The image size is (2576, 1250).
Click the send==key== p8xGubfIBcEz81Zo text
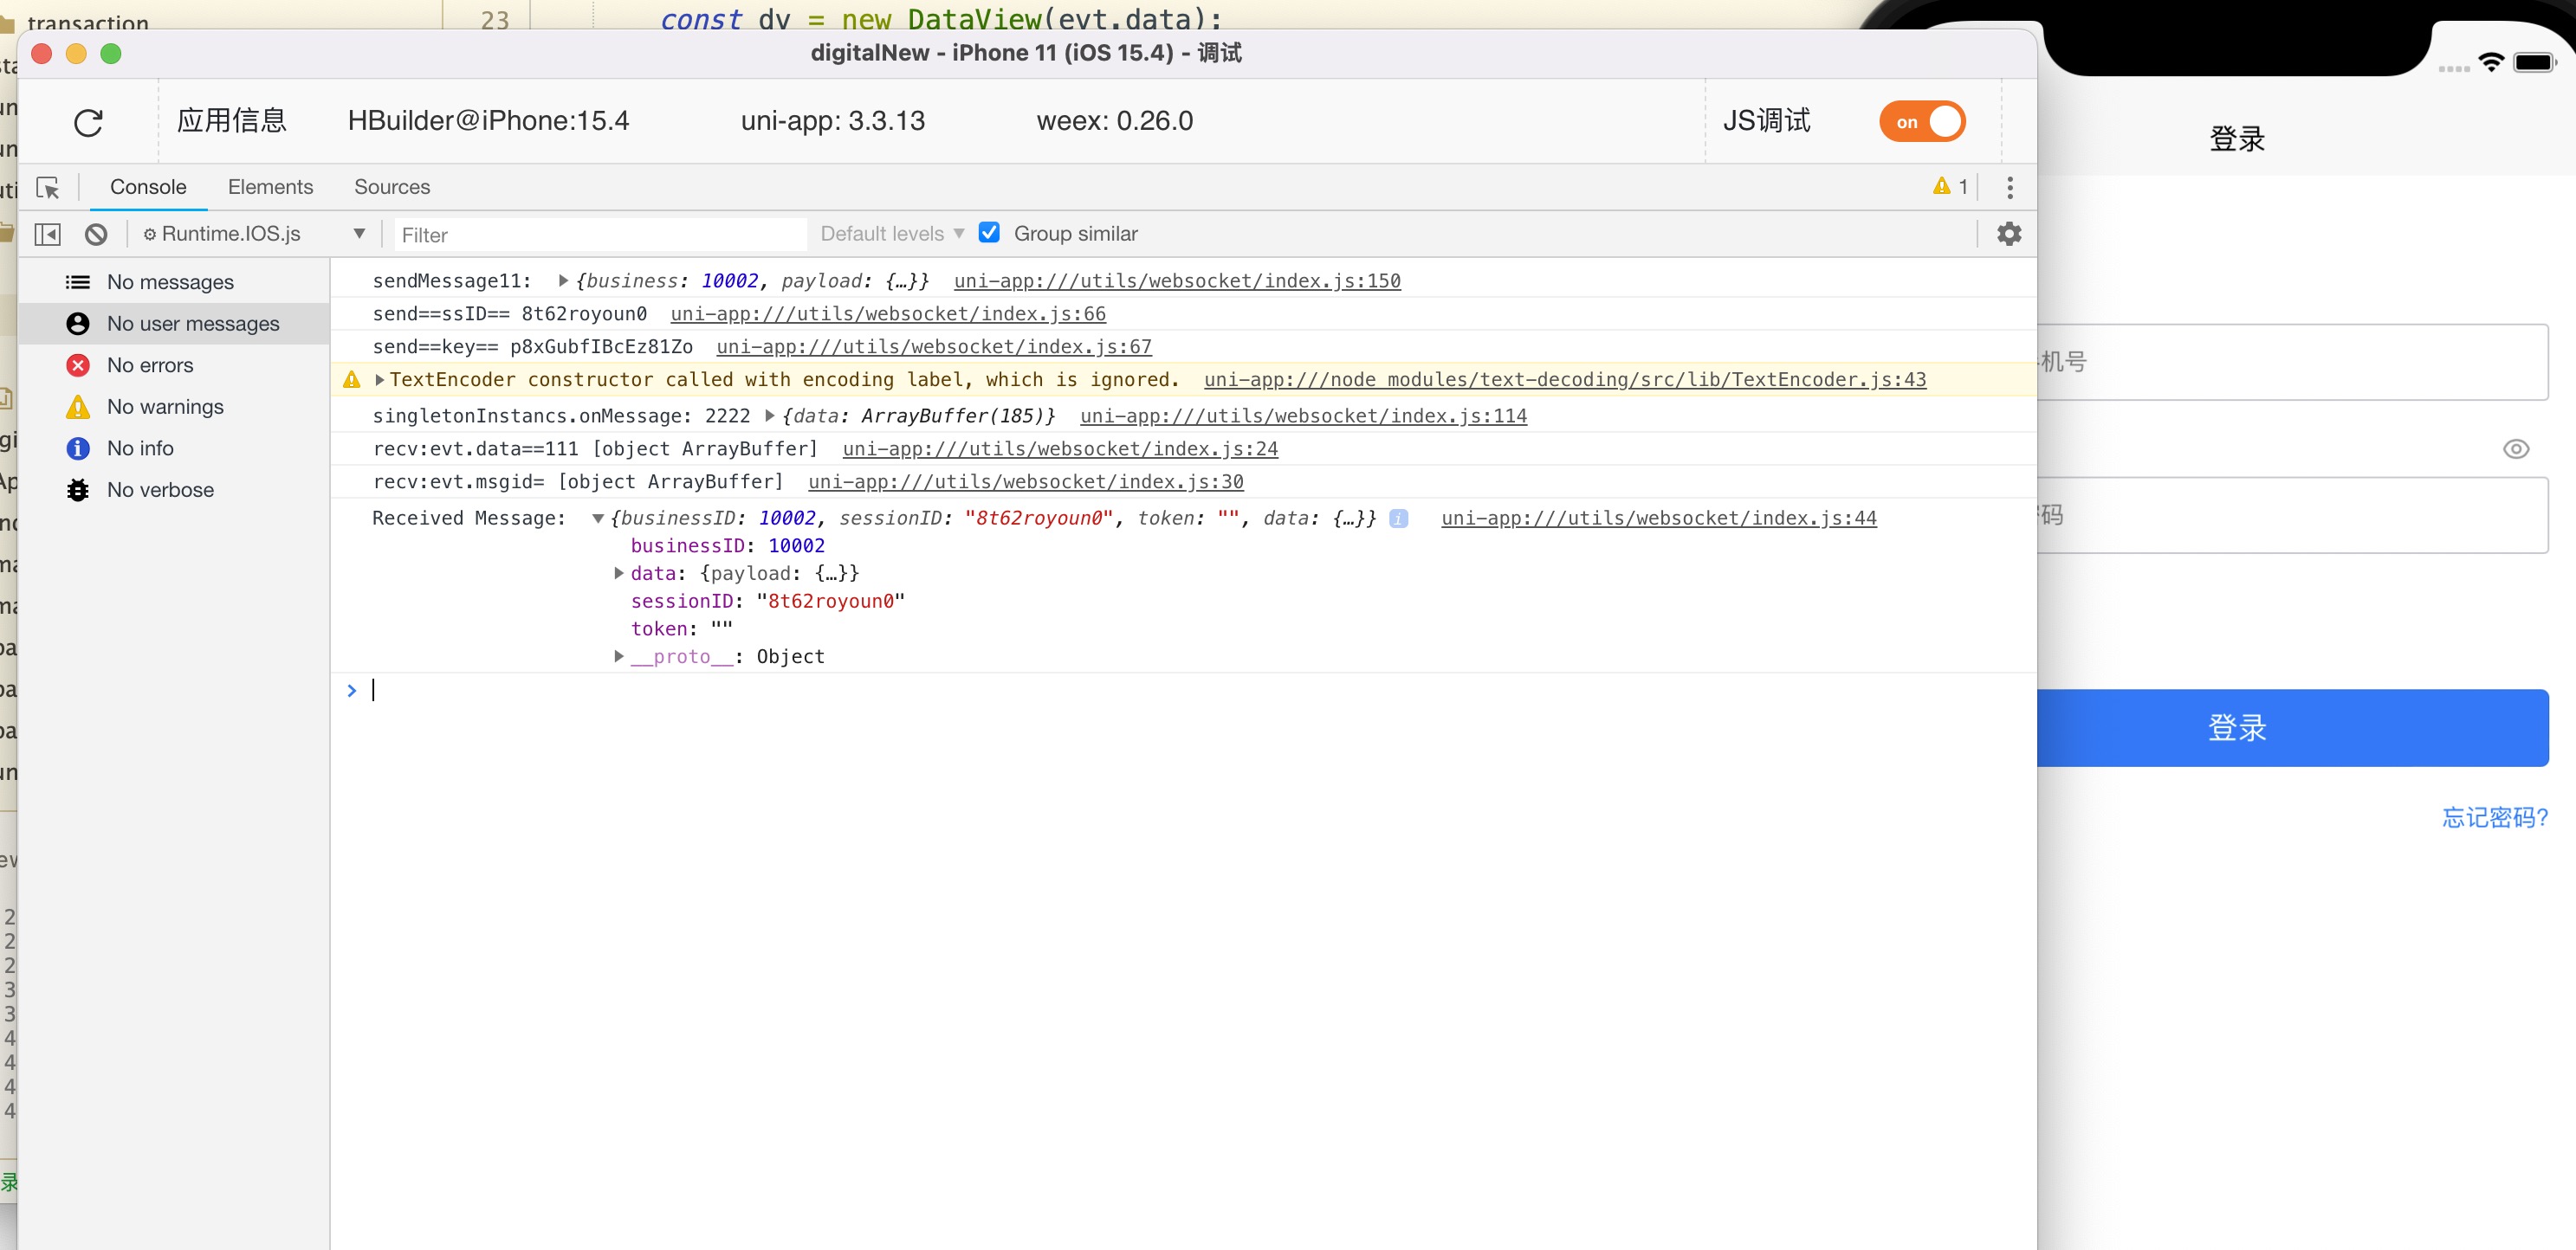[532, 347]
